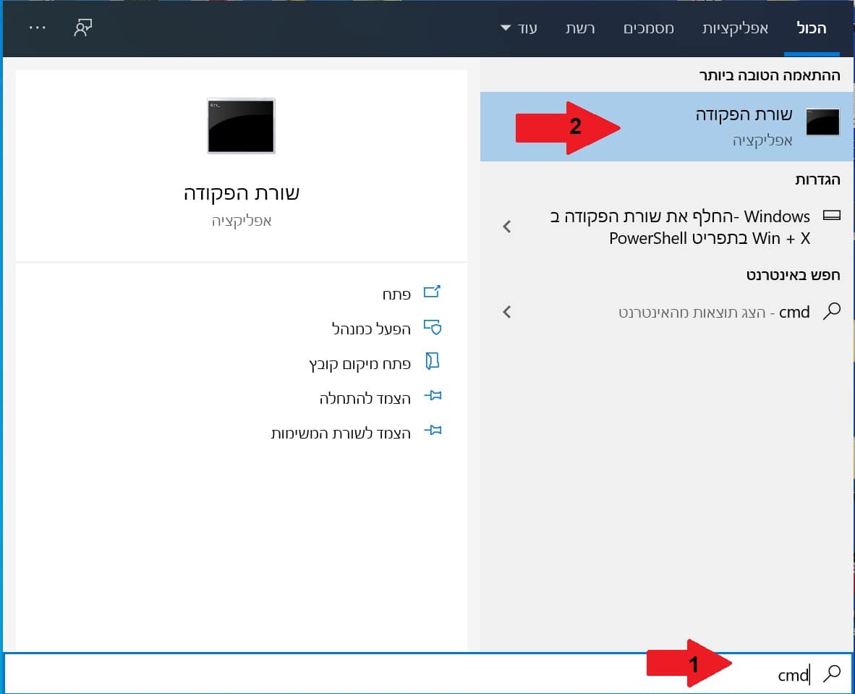Expand the PowerShell settings result chevron
The width and height of the screenshot is (855, 694).
[507, 227]
